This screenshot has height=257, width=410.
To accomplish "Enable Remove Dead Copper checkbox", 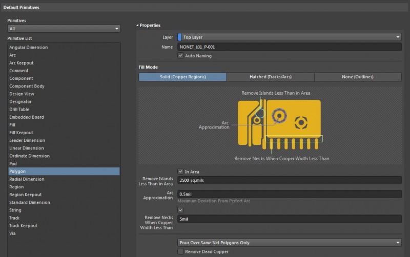I will point(180,251).
